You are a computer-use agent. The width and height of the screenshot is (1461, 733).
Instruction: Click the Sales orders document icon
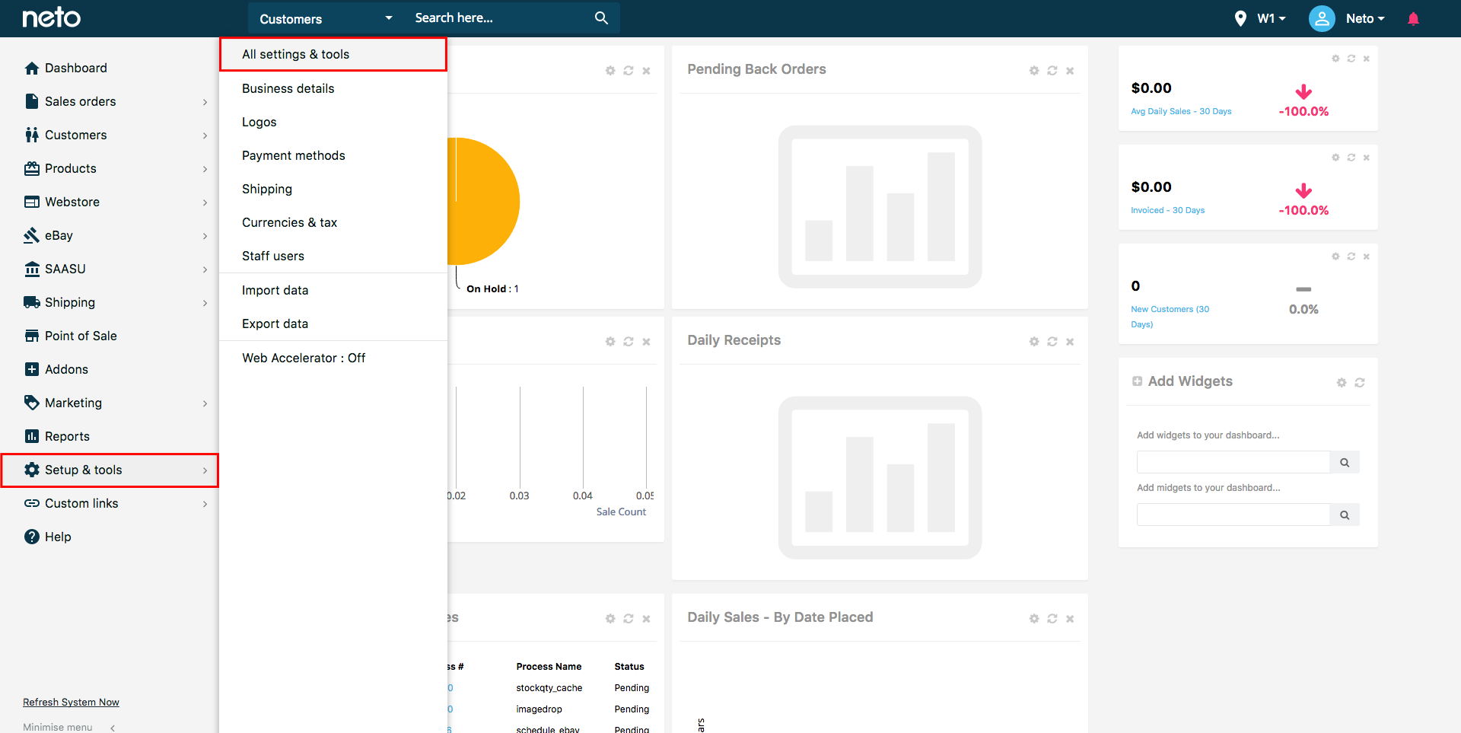pos(32,101)
